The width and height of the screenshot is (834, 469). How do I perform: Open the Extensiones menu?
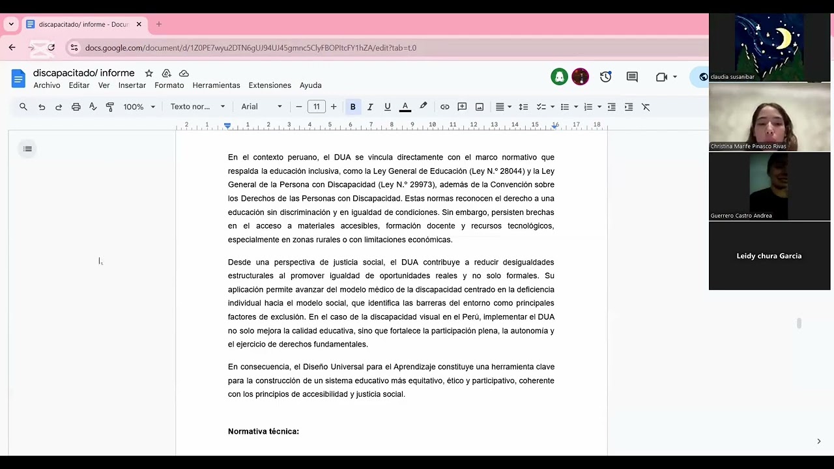click(270, 85)
